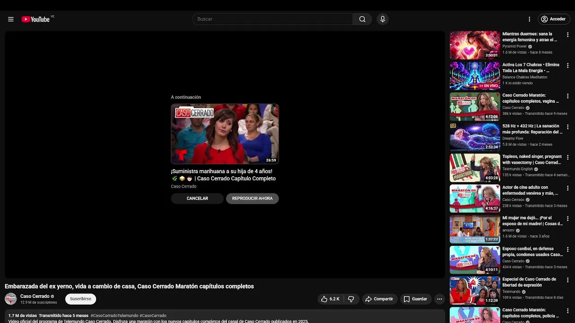Viewport: 575px width, 323px height.
Task: Open 'Activa Los 7 Chakras' video title
Action: pos(531,68)
